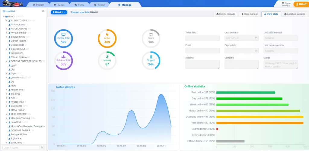Open the Position tab

point(38,5)
